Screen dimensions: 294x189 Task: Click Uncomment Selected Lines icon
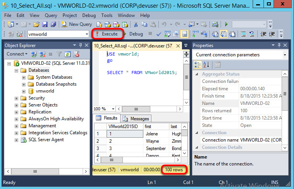tap(252, 34)
